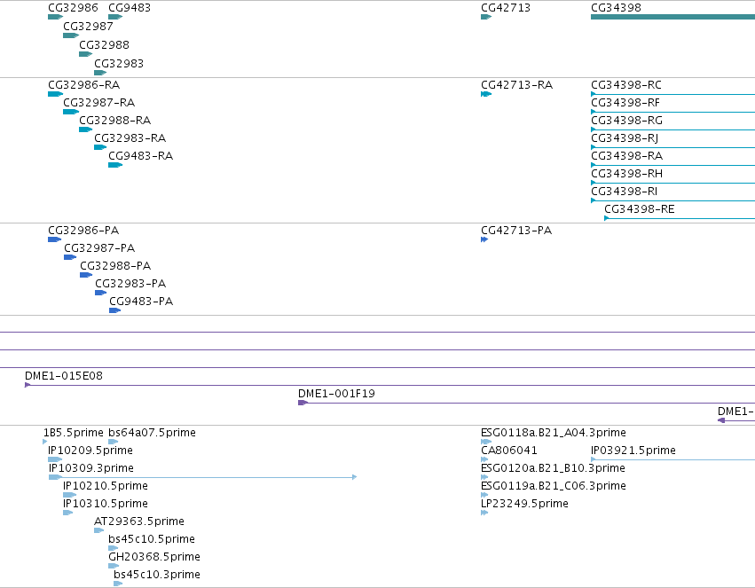Click the ESG0118a.B21_A04.3prime label
Image resolution: width=755 pixels, height=588 pixels.
click(x=554, y=433)
